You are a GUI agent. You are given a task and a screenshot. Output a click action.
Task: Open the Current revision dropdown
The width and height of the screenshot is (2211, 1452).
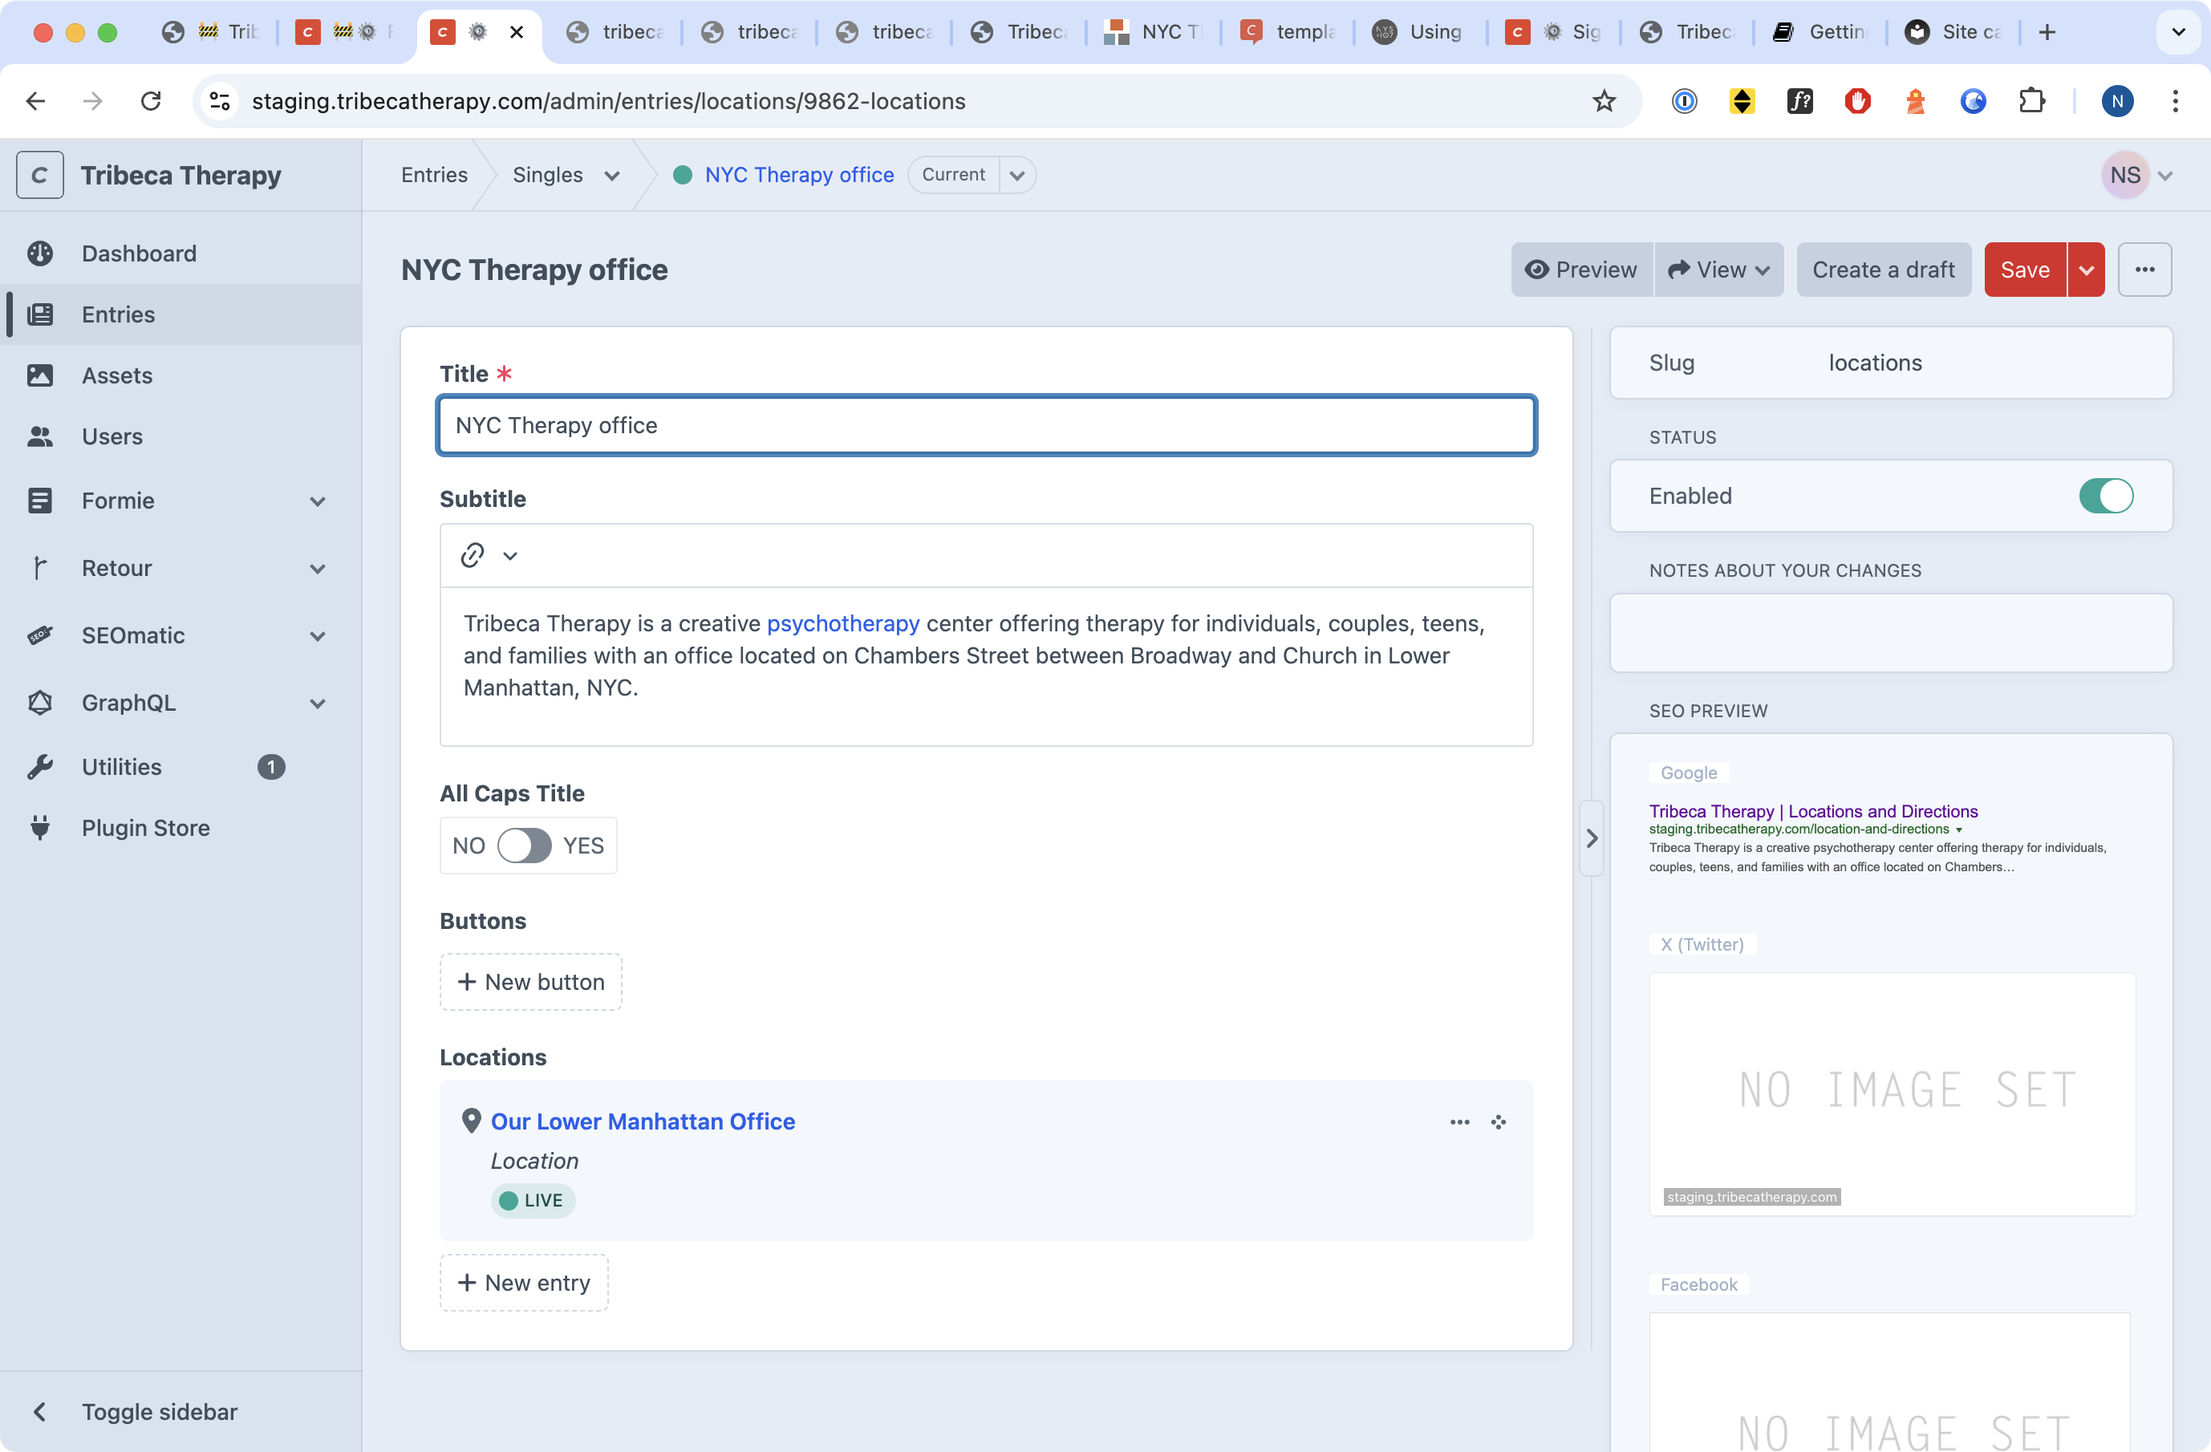pos(1017,175)
